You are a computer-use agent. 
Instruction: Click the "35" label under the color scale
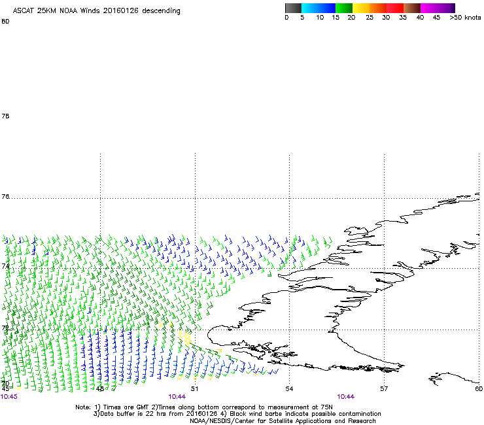point(403,18)
